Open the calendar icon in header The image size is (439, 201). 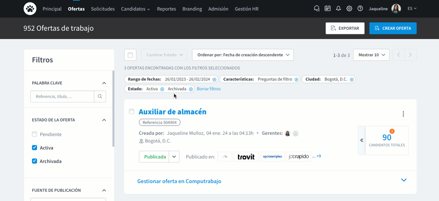[328, 9]
